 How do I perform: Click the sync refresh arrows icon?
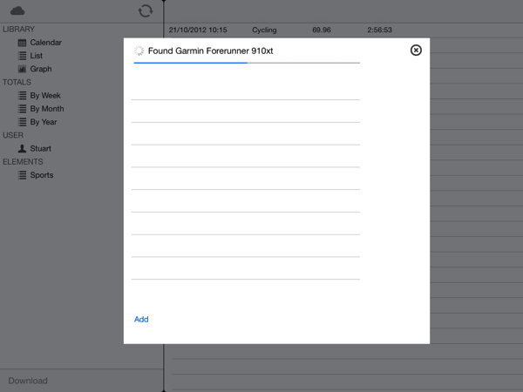[x=146, y=11]
